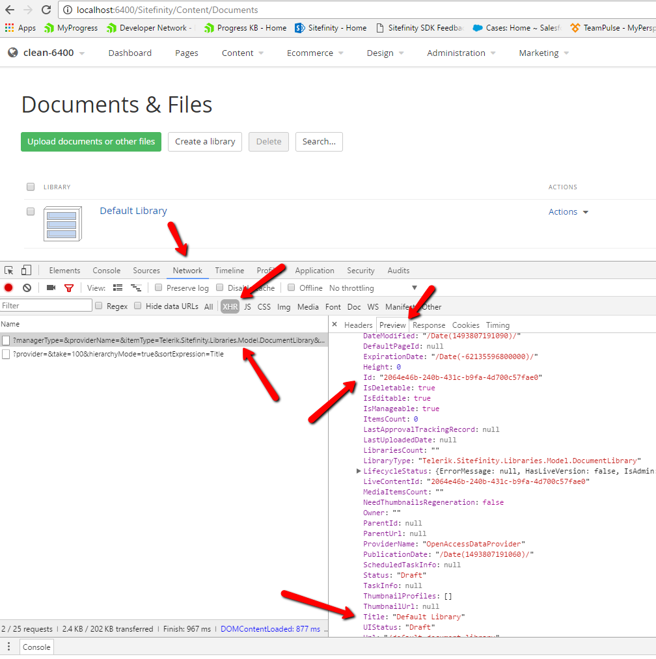
Task: Open the filmstrip screenshot capture icon
Action: click(x=51, y=288)
